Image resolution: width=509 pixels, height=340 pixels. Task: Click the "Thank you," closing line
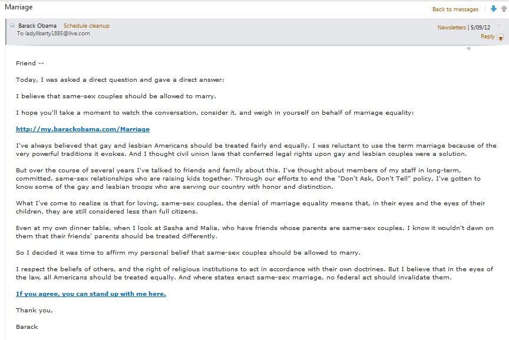click(34, 310)
